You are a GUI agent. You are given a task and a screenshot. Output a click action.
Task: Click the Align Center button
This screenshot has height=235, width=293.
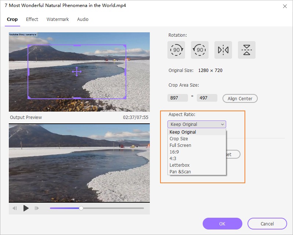(240, 98)
